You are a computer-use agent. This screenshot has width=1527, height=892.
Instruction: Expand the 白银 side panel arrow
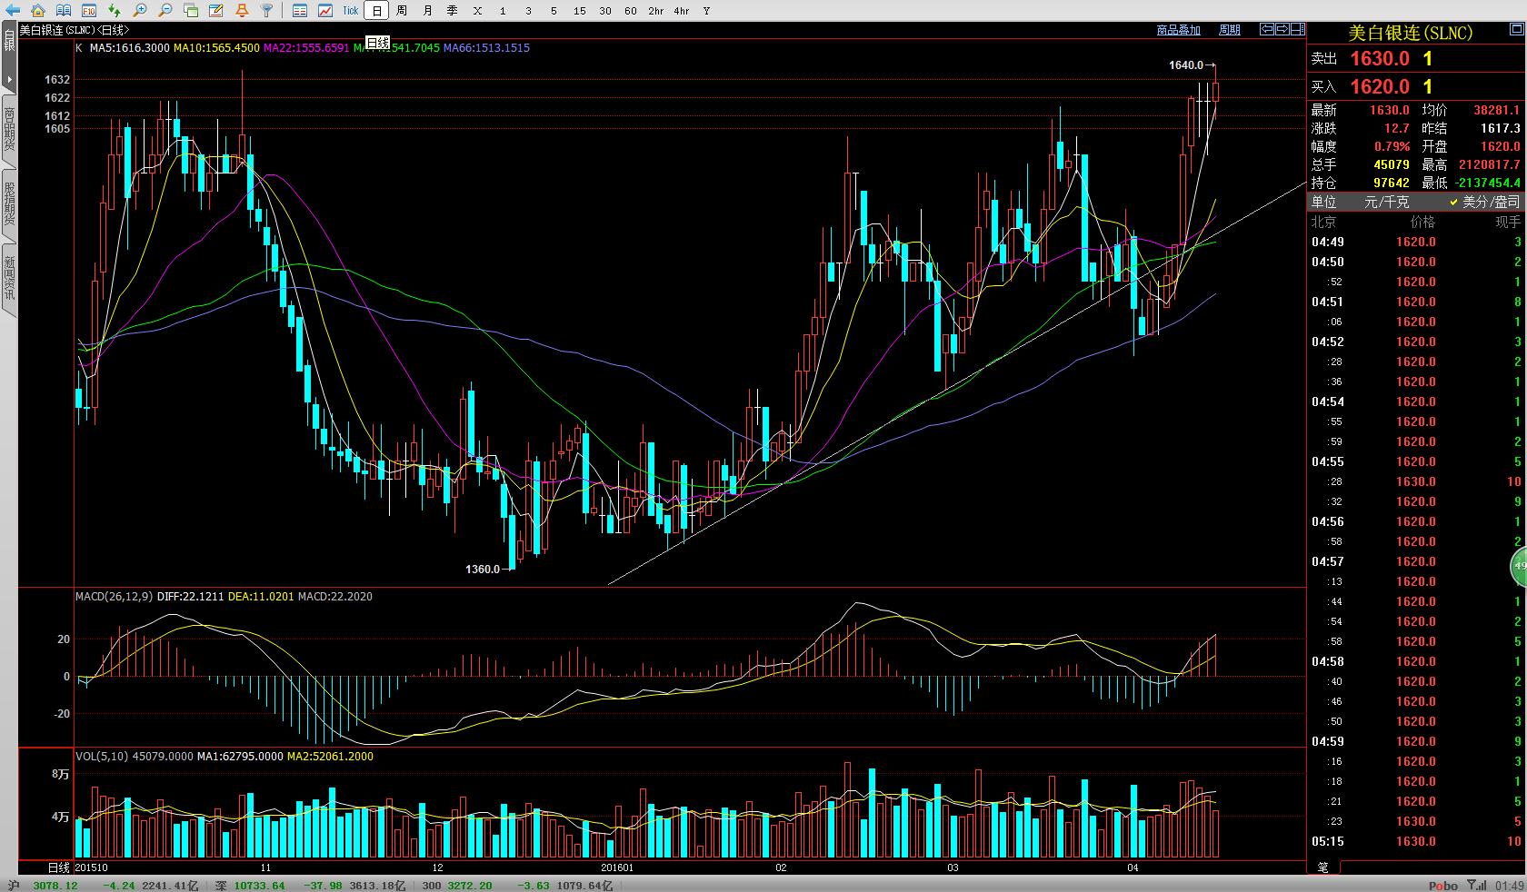point(9,81)
